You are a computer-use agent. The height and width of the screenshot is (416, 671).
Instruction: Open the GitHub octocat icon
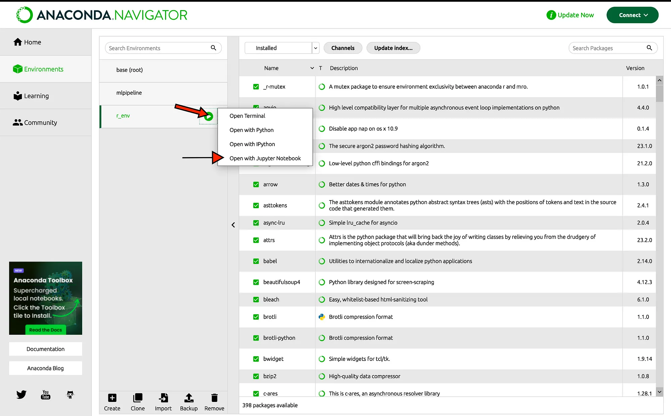click(70, 395)
